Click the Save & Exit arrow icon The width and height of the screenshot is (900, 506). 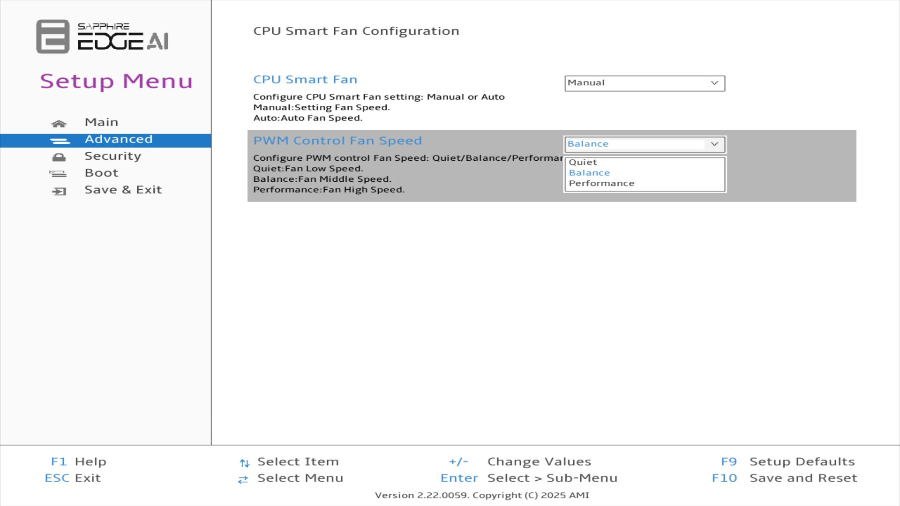(x=59, y=191)
